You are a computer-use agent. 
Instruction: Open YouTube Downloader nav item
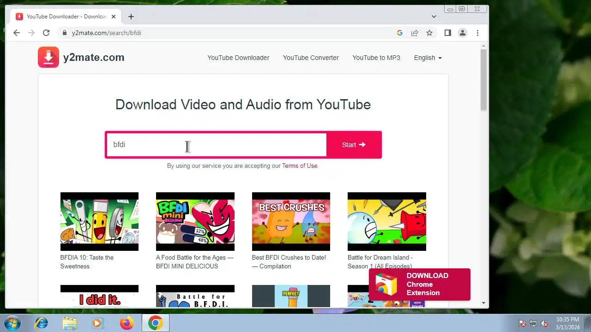tap(238, 58)
